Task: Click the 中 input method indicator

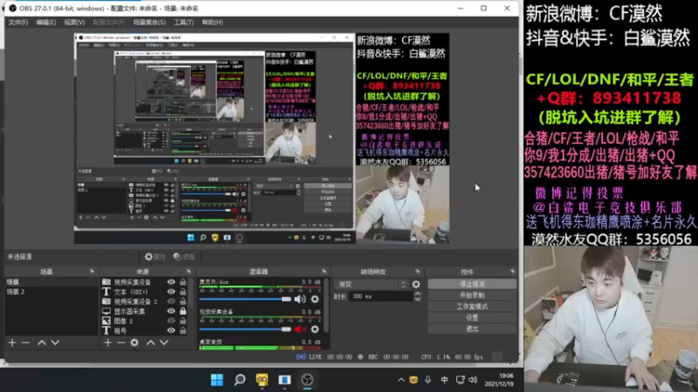Action: [444, 380]
